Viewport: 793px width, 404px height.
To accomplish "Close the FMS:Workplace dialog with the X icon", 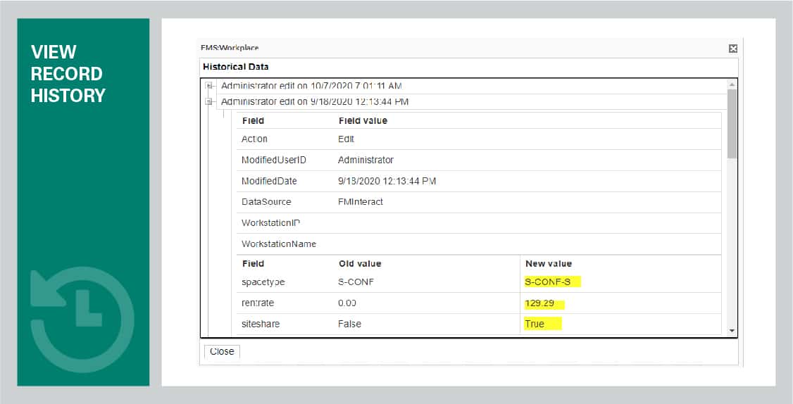I will [733, 49].
